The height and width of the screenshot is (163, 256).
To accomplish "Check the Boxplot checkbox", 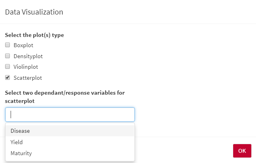I will (7, 45).
